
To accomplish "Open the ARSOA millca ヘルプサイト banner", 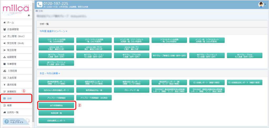I will pos(16,121).
